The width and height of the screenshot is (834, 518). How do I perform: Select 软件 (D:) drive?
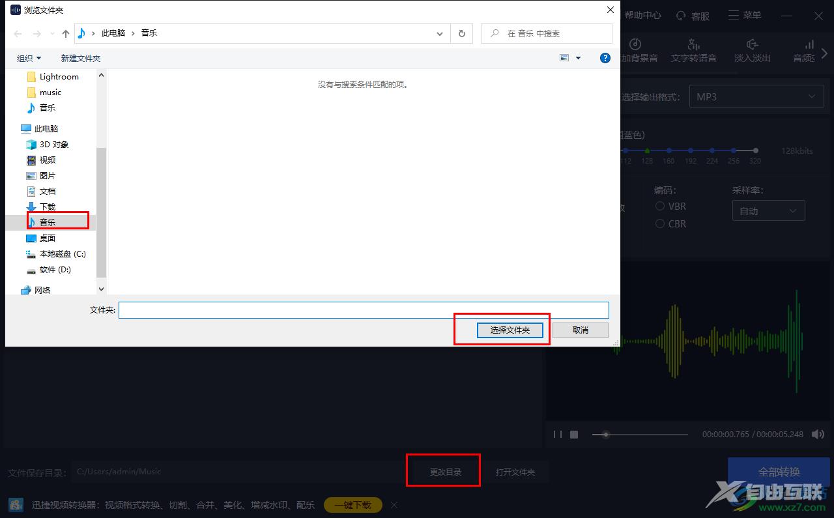(x=55, y=269)
